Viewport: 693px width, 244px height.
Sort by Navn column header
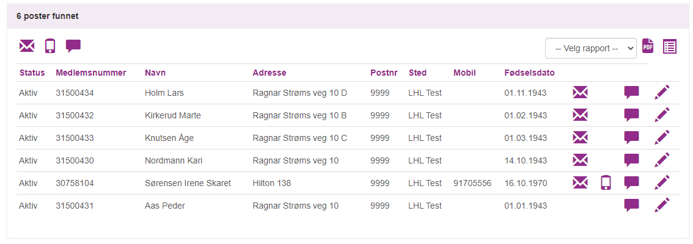(x=155, y=73)
